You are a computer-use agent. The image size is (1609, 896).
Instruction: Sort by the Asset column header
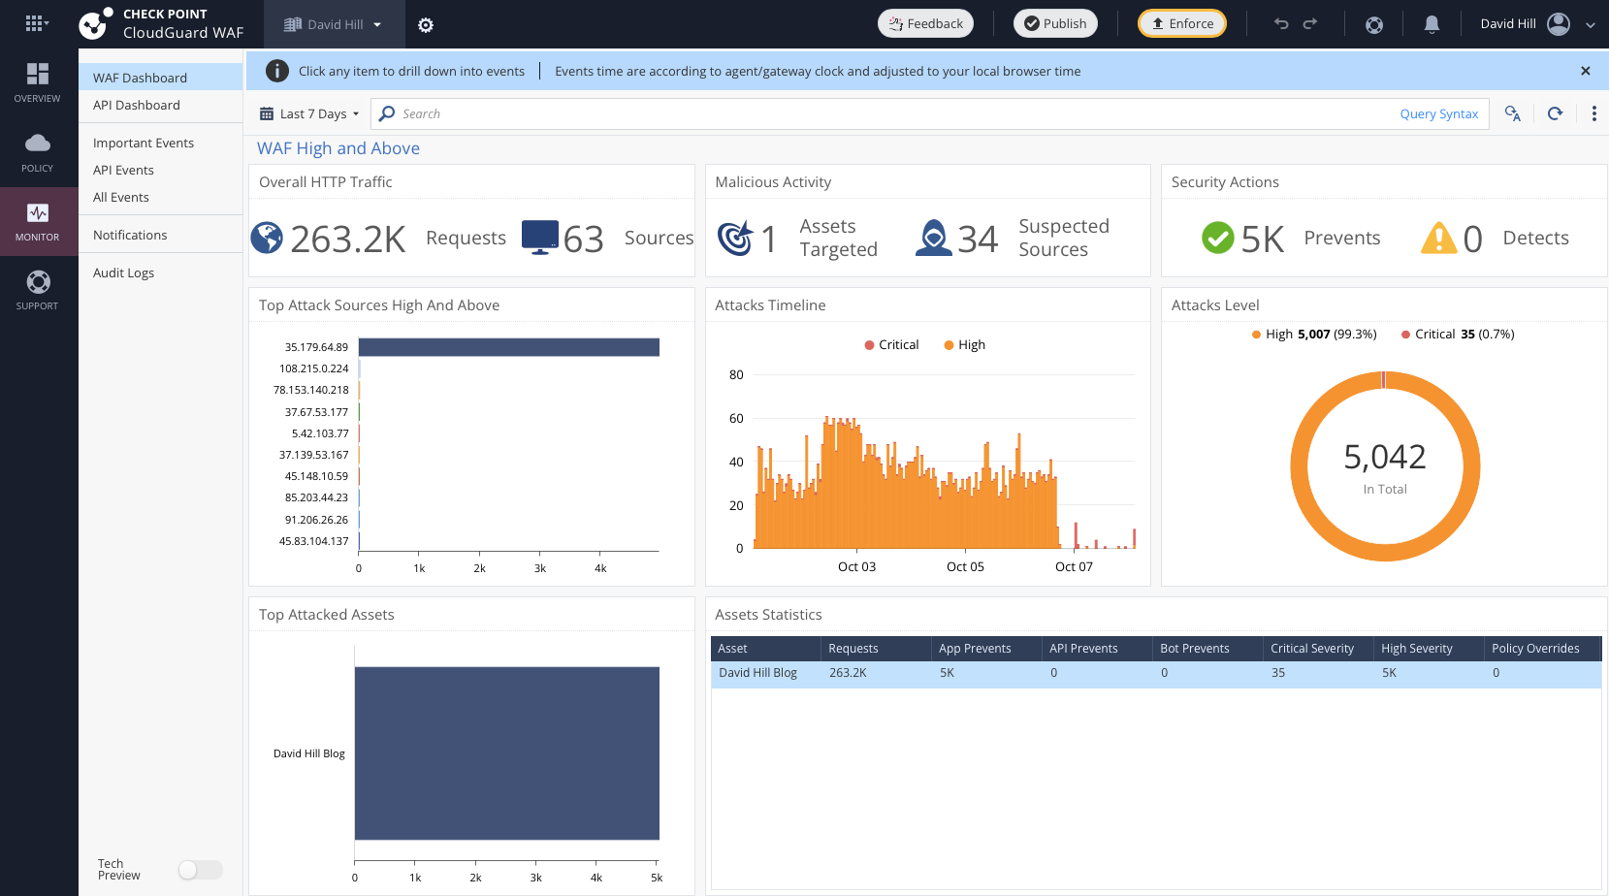[x=766, y=649]
